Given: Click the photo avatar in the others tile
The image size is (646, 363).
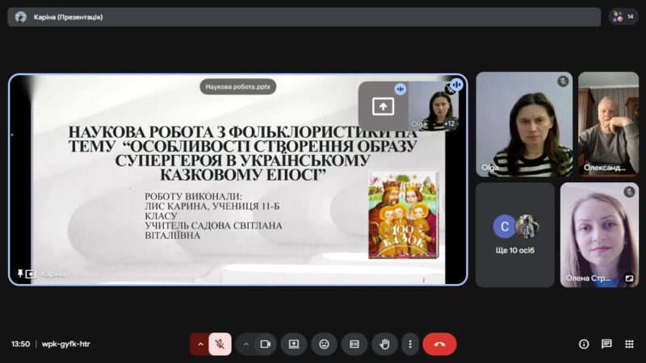Looking at the screenshot, I should (x=526, y=227).
